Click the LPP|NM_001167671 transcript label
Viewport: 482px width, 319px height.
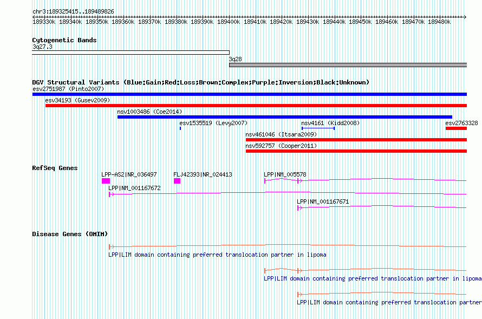(323, 201)
